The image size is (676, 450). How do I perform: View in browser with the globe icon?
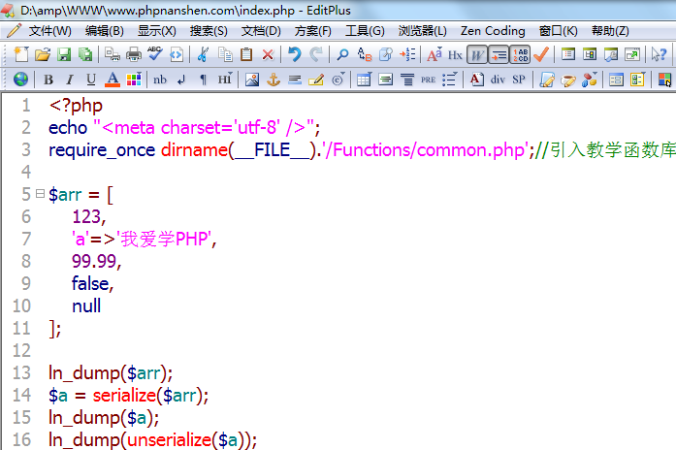(x=20, y=80)
